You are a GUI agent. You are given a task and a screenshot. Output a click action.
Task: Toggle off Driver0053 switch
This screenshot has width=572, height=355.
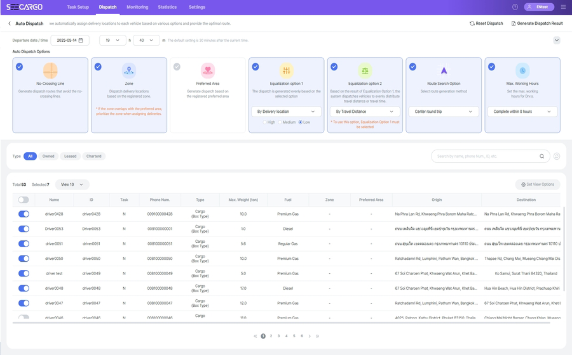24,229
